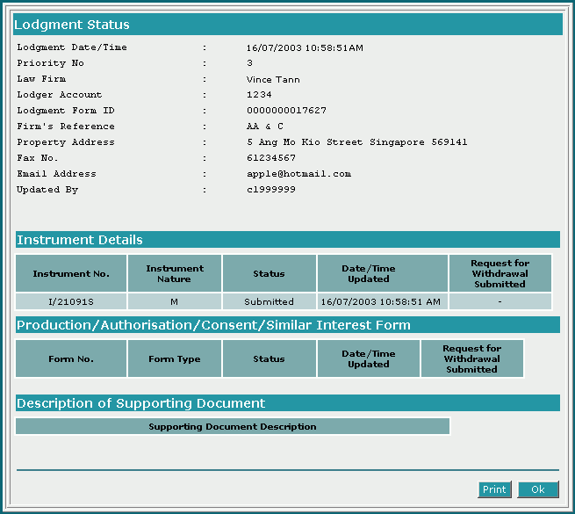Click Updated By value c1999999
The height and width of the screenshot is (514, 575).
[x=271, y=190]
